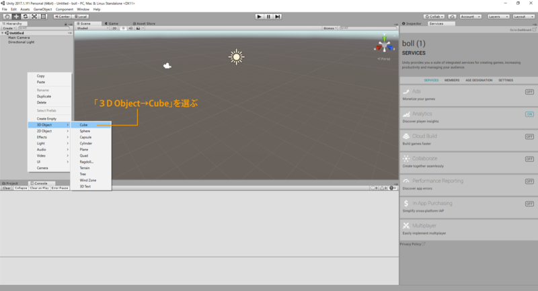Collapse the Untitled scene tree
Screen dimensions: 538x291
coord(3,33)
